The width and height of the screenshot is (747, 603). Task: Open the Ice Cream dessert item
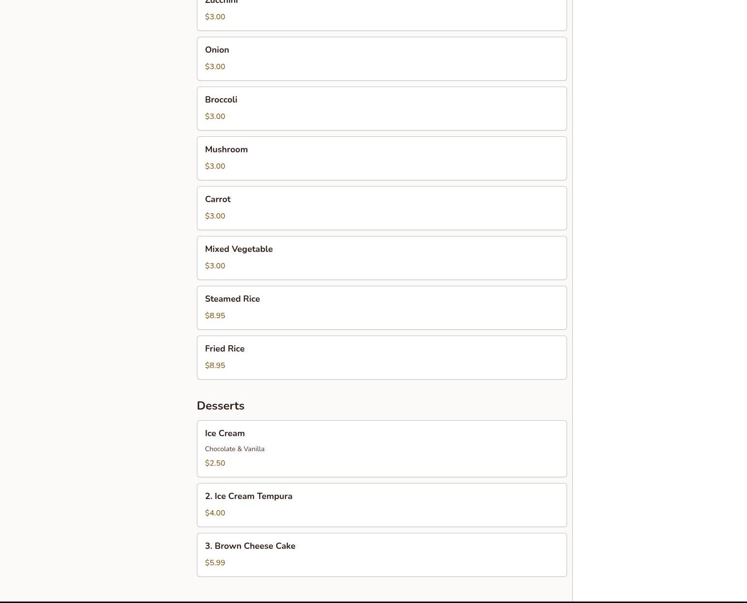coord(382,449)
